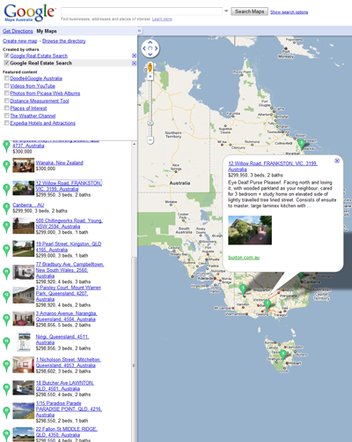Click green marker beside 77 Bradbury Ave listing
Image resolution: width=352 pixels, height=442 pixels.
click(6, 273)
